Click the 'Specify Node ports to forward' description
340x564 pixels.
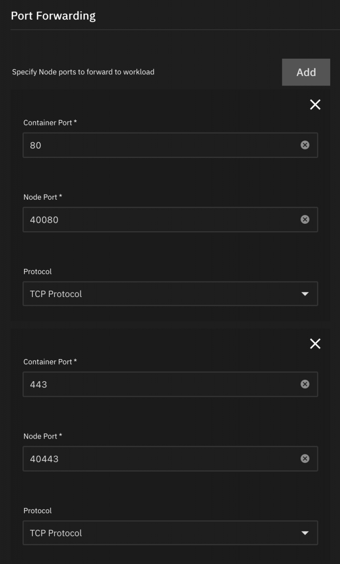(x=83, y=72)
